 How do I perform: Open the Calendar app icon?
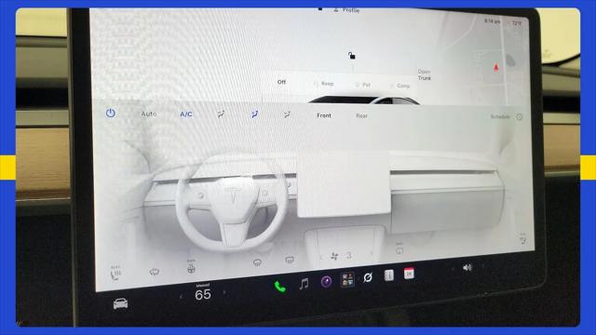tap(409, 273)
